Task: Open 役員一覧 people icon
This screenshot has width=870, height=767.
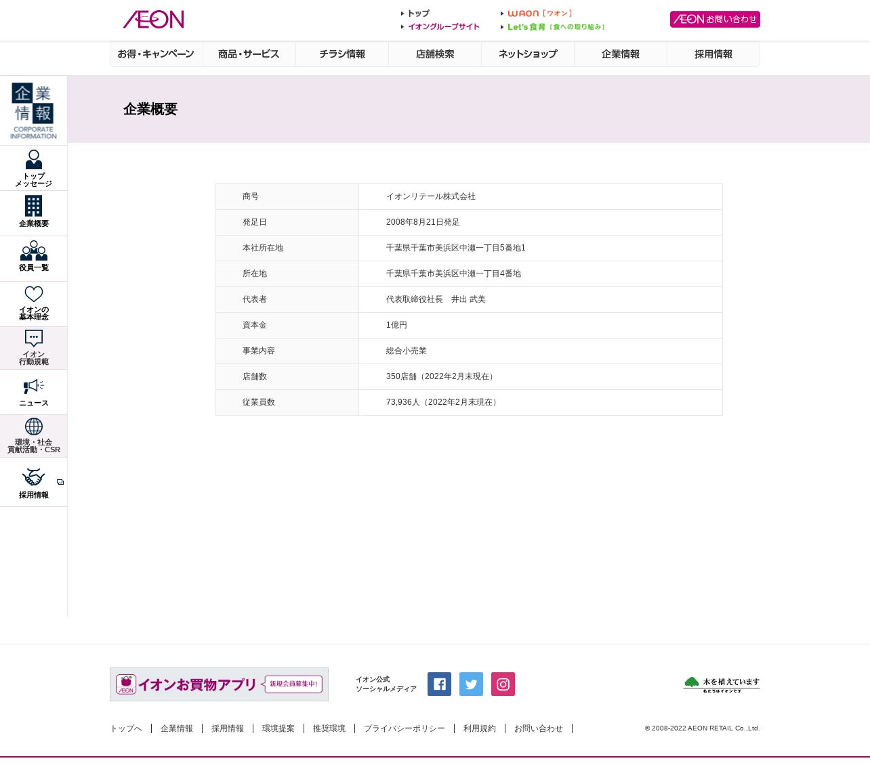Action: coord(34,250)
